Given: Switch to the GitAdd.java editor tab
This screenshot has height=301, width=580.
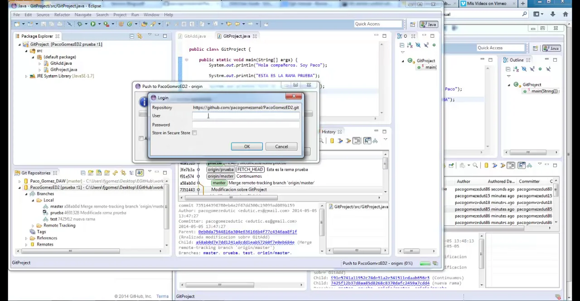Looking at the screenshot, I should pos(195,36).
